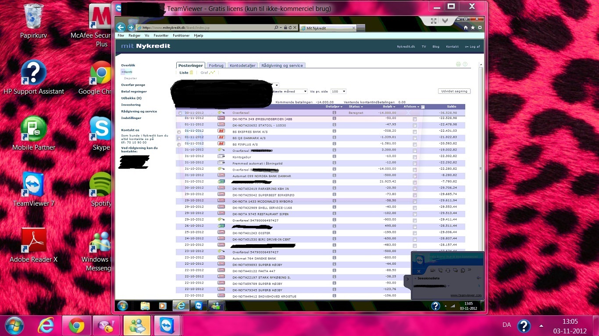The height and width of the screenshot is (336, 599).
Task: Switch to Graf view
Action: click(207, 73)
